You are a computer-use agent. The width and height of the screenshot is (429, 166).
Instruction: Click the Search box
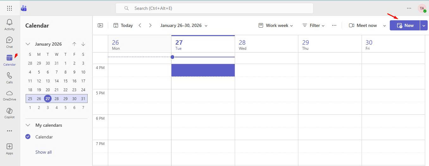(x=214, y=8)
